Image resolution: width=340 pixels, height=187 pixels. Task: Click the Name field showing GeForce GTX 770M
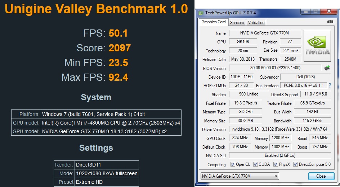pos(265,33)
